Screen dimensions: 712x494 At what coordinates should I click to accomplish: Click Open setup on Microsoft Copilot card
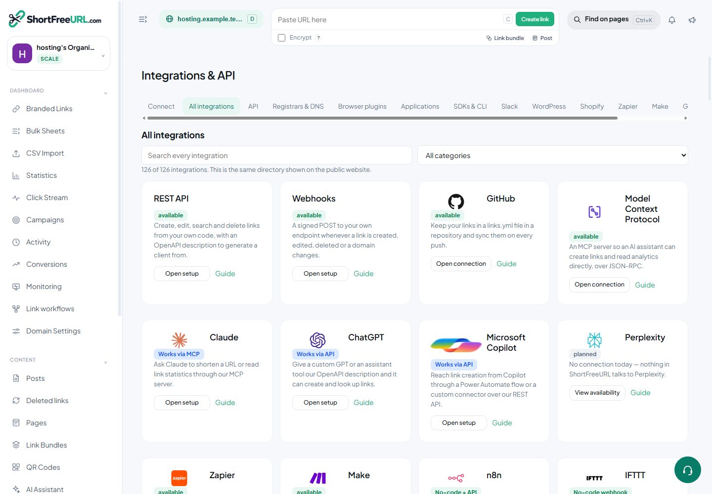tap(459, 423)
